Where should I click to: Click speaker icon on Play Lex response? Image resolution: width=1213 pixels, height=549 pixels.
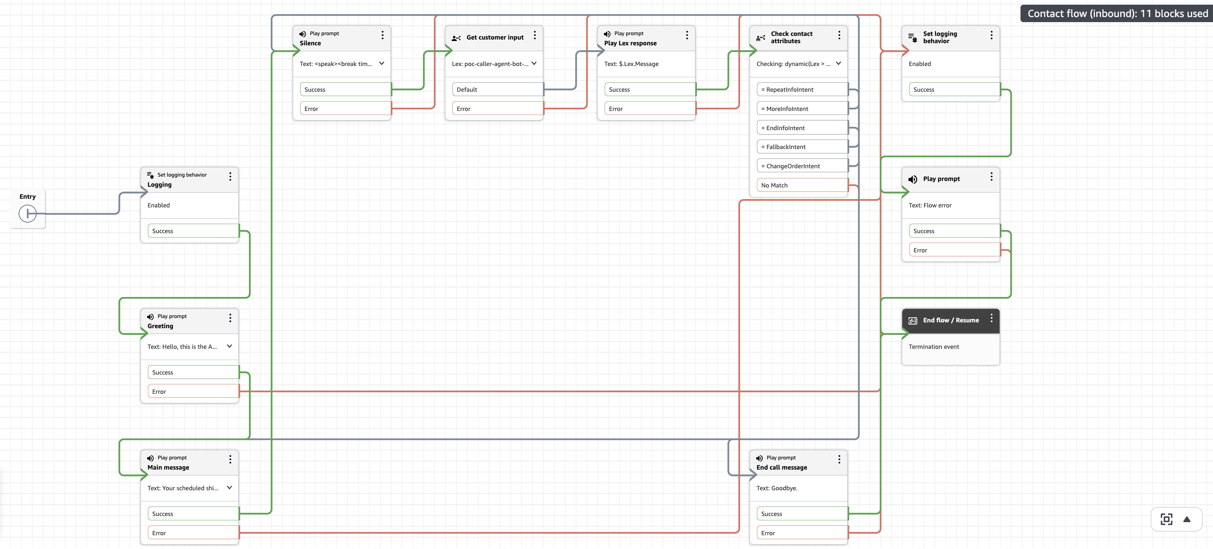pyautogui.click(x=608, y=34)
